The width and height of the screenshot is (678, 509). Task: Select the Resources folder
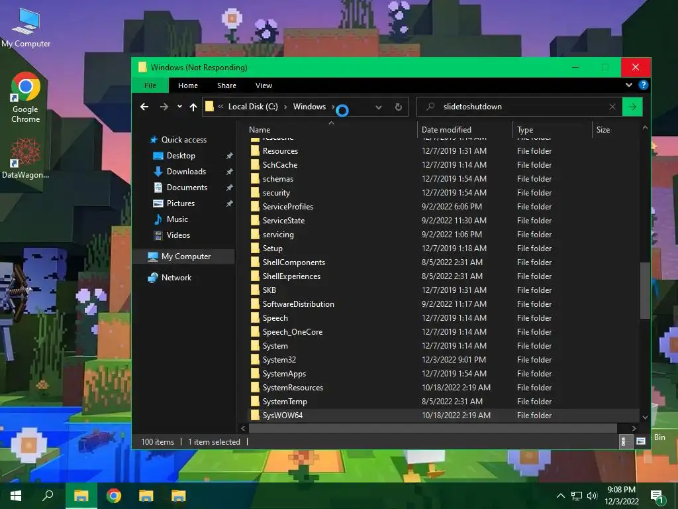(x=280, y=151)
